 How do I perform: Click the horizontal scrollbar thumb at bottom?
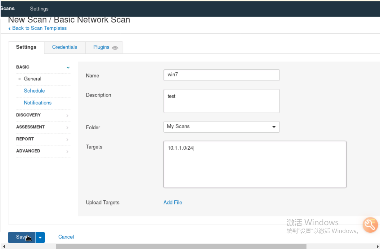(x=181, y=247)
